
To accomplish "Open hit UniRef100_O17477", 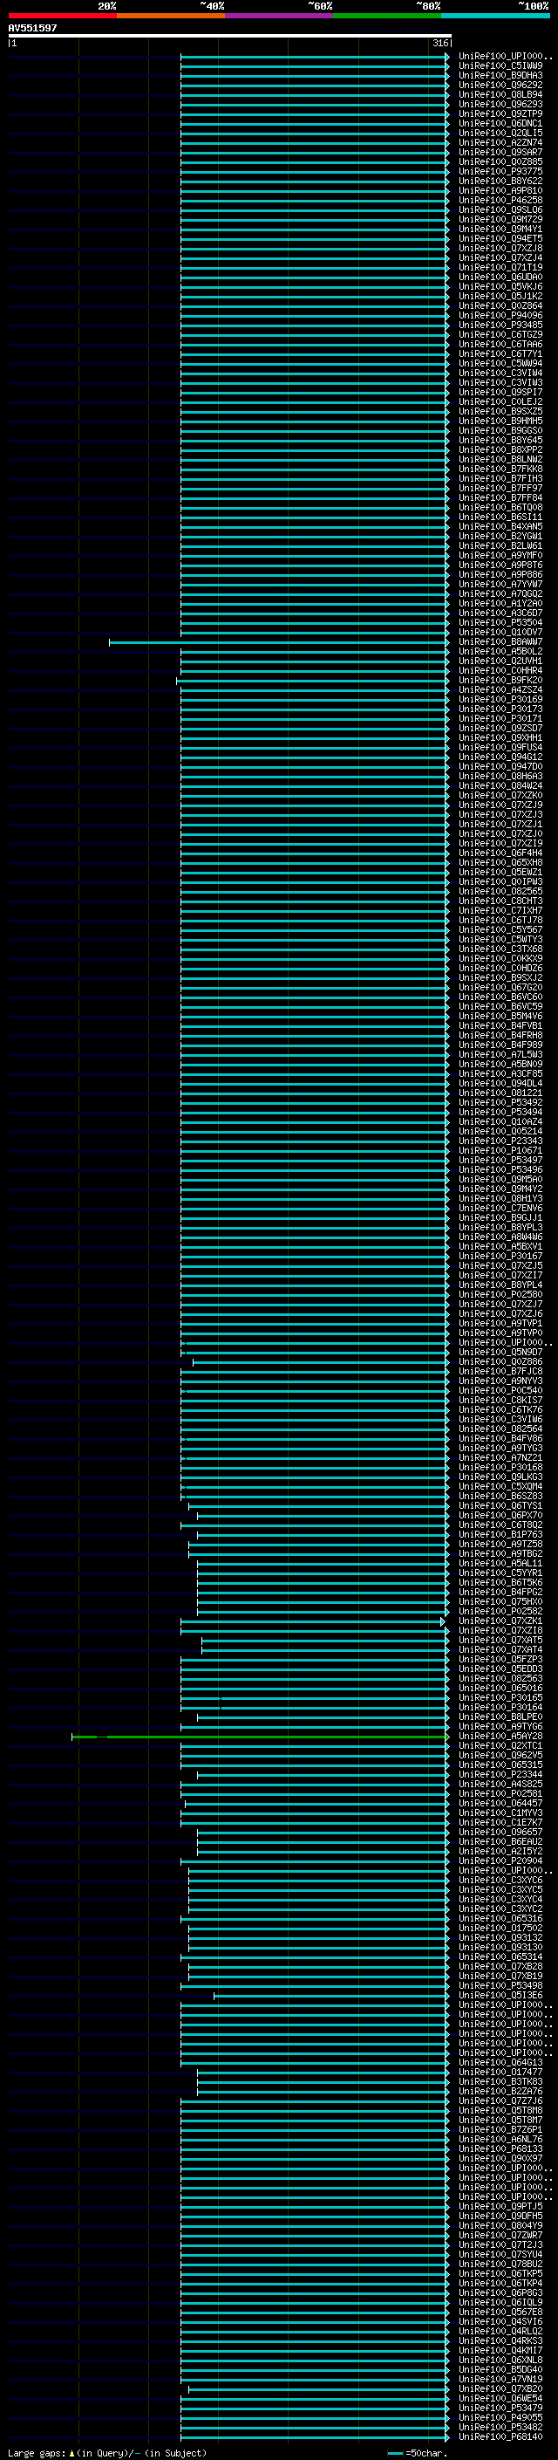I will (500, 2073).
